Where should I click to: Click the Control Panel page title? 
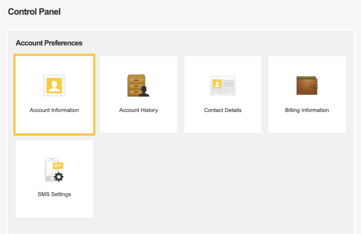point(34,12)
